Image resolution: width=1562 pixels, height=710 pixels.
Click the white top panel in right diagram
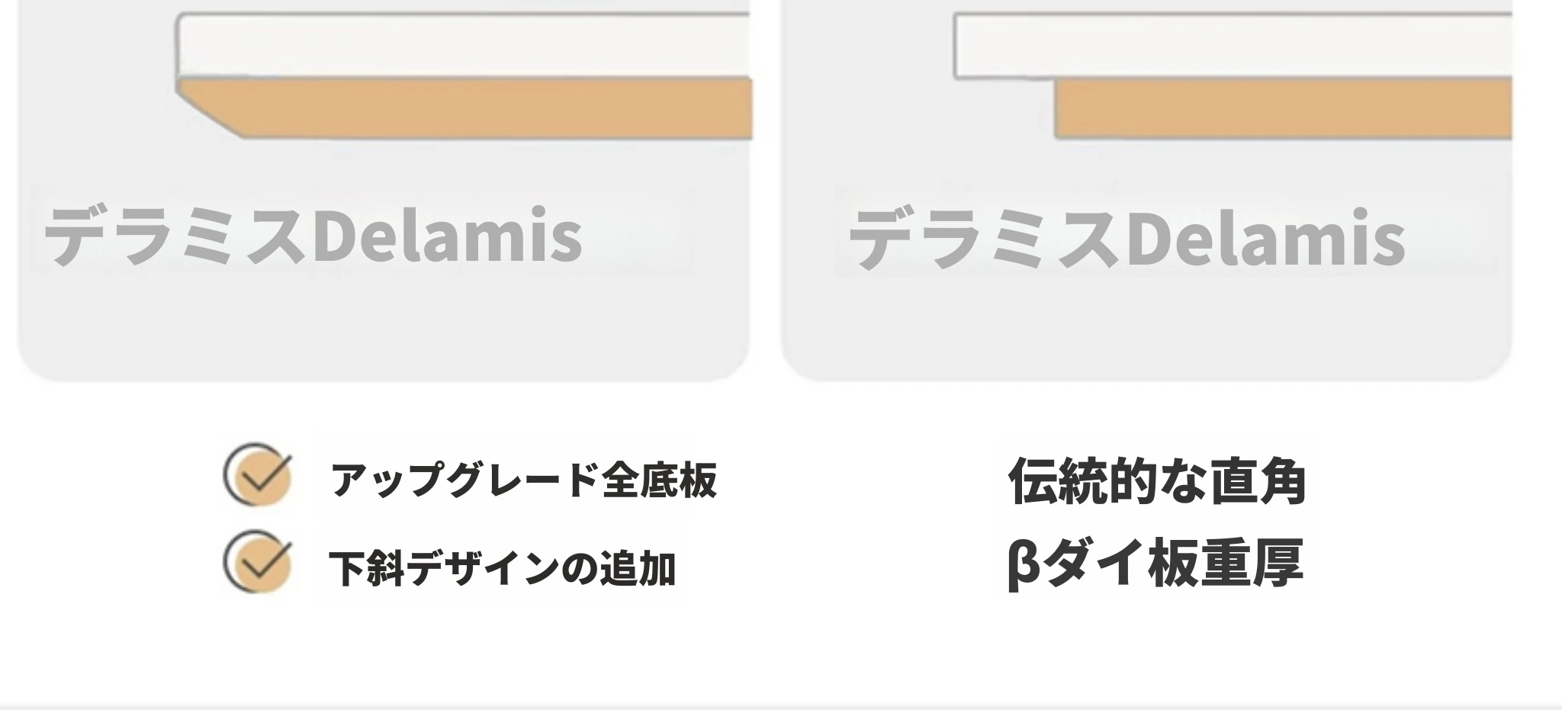pyautogui.click(x=1233, y=46)
